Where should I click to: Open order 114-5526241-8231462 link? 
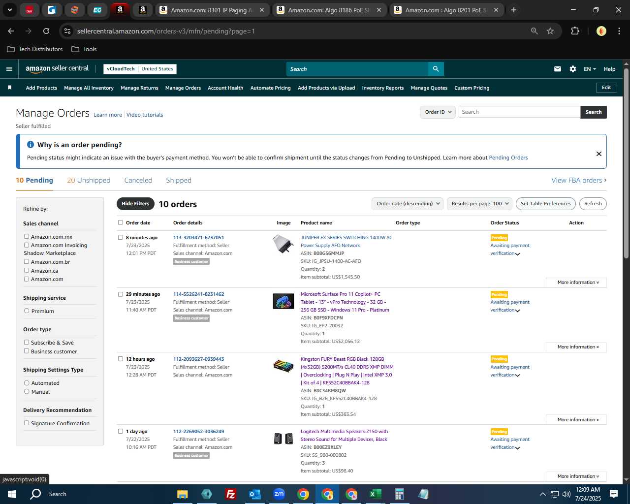click(198, 294)
